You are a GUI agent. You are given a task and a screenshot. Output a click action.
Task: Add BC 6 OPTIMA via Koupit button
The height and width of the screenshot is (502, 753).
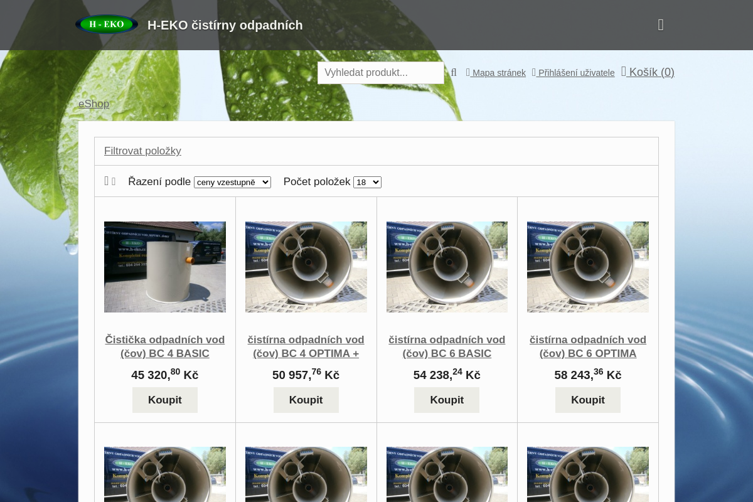click(x=588, y=400)
